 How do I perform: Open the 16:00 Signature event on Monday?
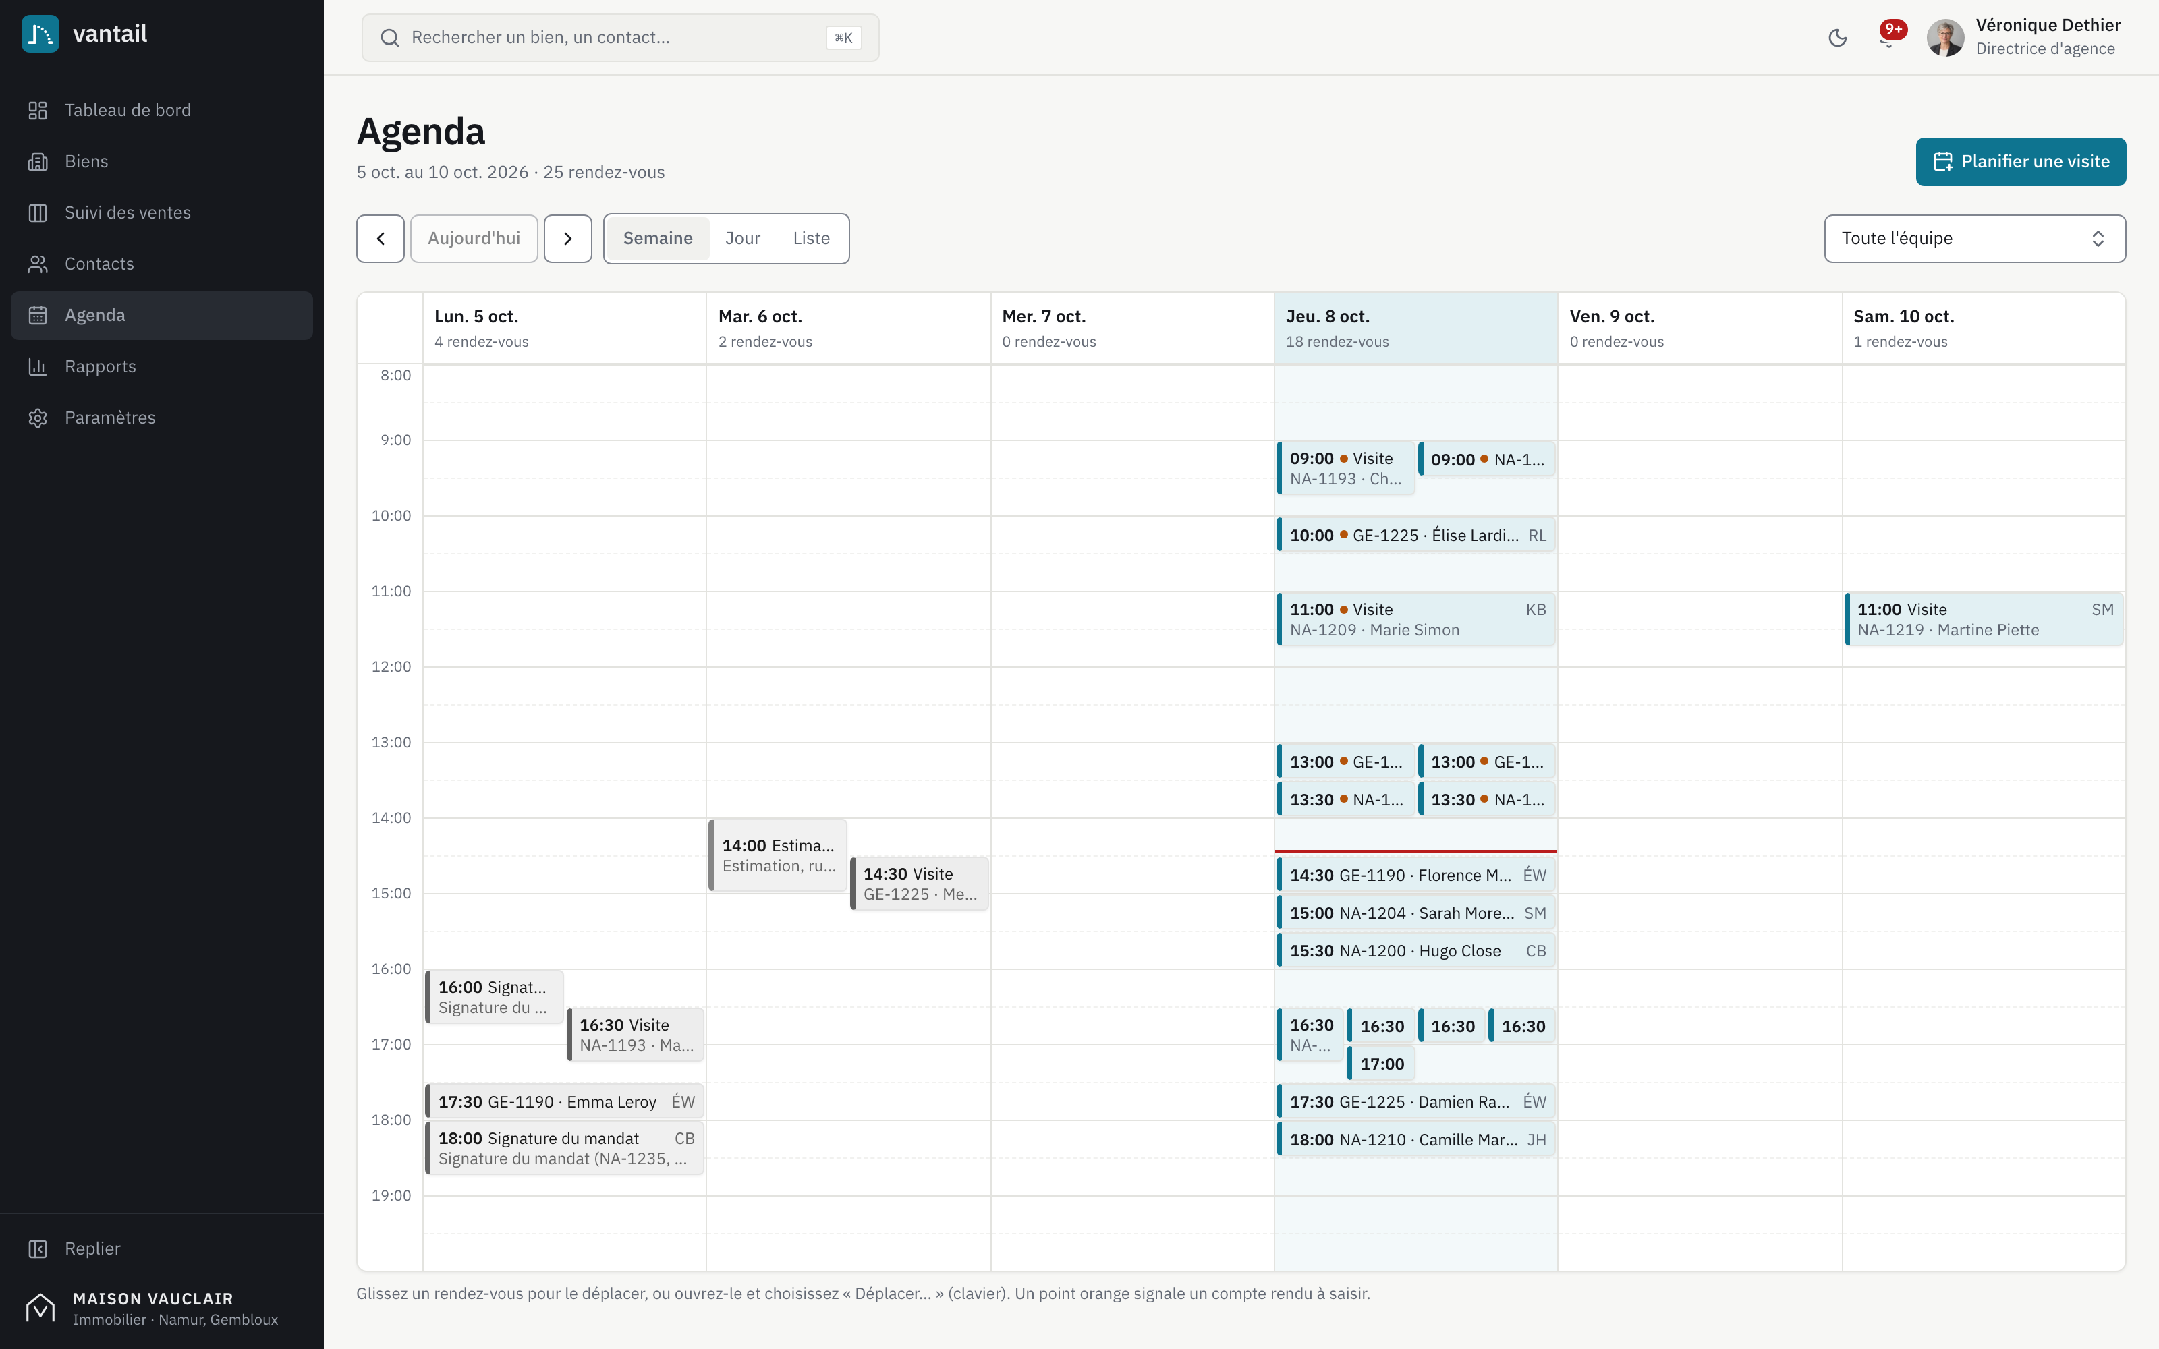pyautogui.click(x=495, y=997)
